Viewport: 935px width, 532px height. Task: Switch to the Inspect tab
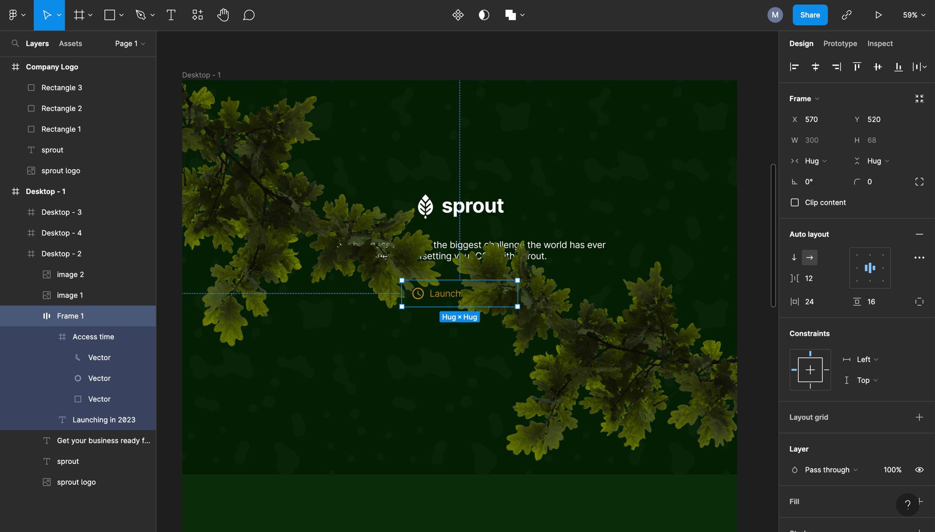[x=880, y=43]
